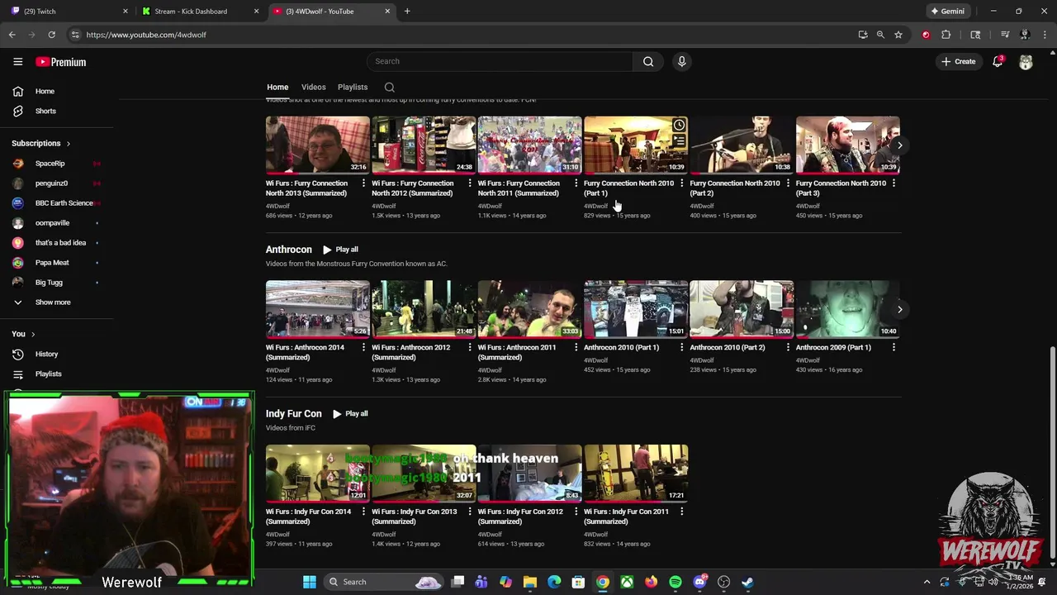The height and width of the screenshot is (595, 1057).
Task: Open YouTube notifications bell
Action: click(x=998, y=61)
